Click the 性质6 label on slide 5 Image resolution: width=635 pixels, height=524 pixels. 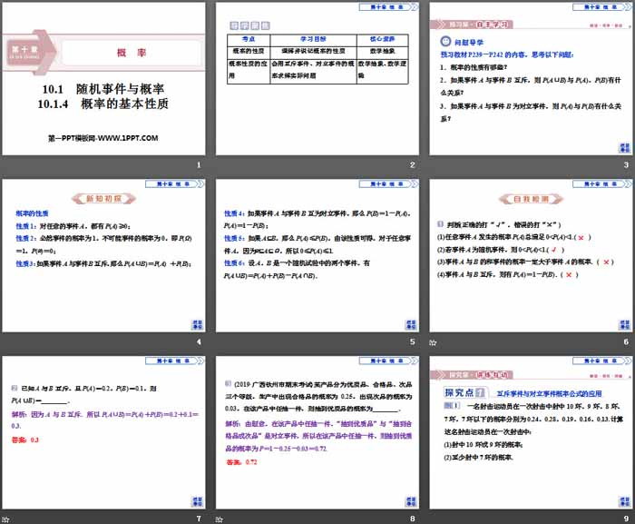234,262
